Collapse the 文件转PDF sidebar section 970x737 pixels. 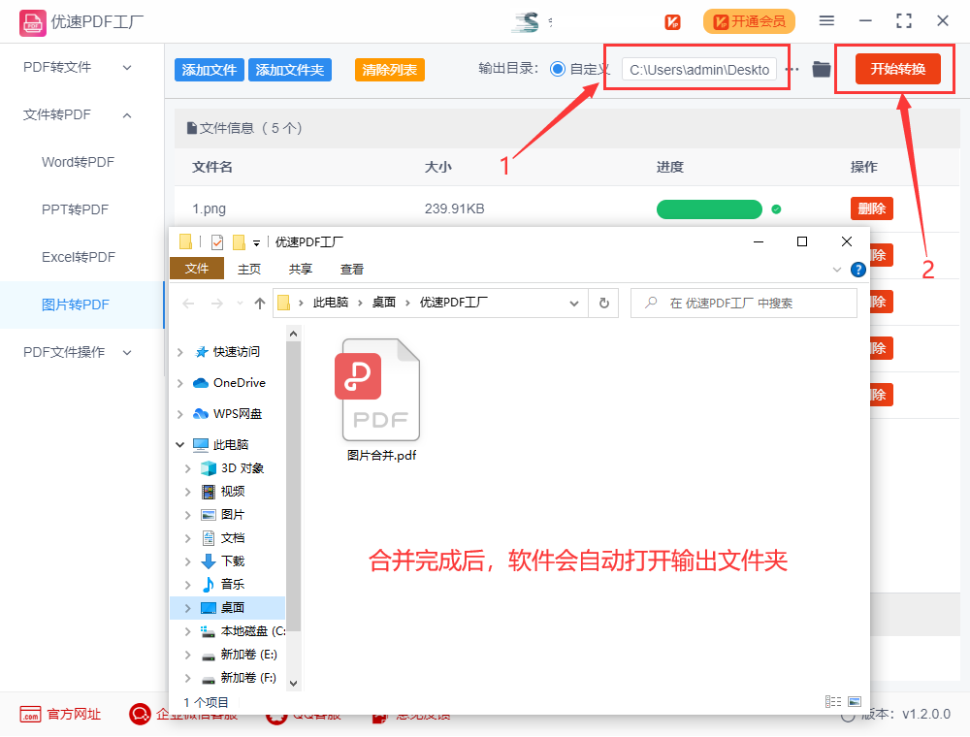click(x=127, y=115)
